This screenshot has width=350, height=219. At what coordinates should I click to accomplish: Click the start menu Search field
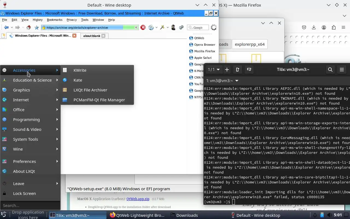click(30, 205)
